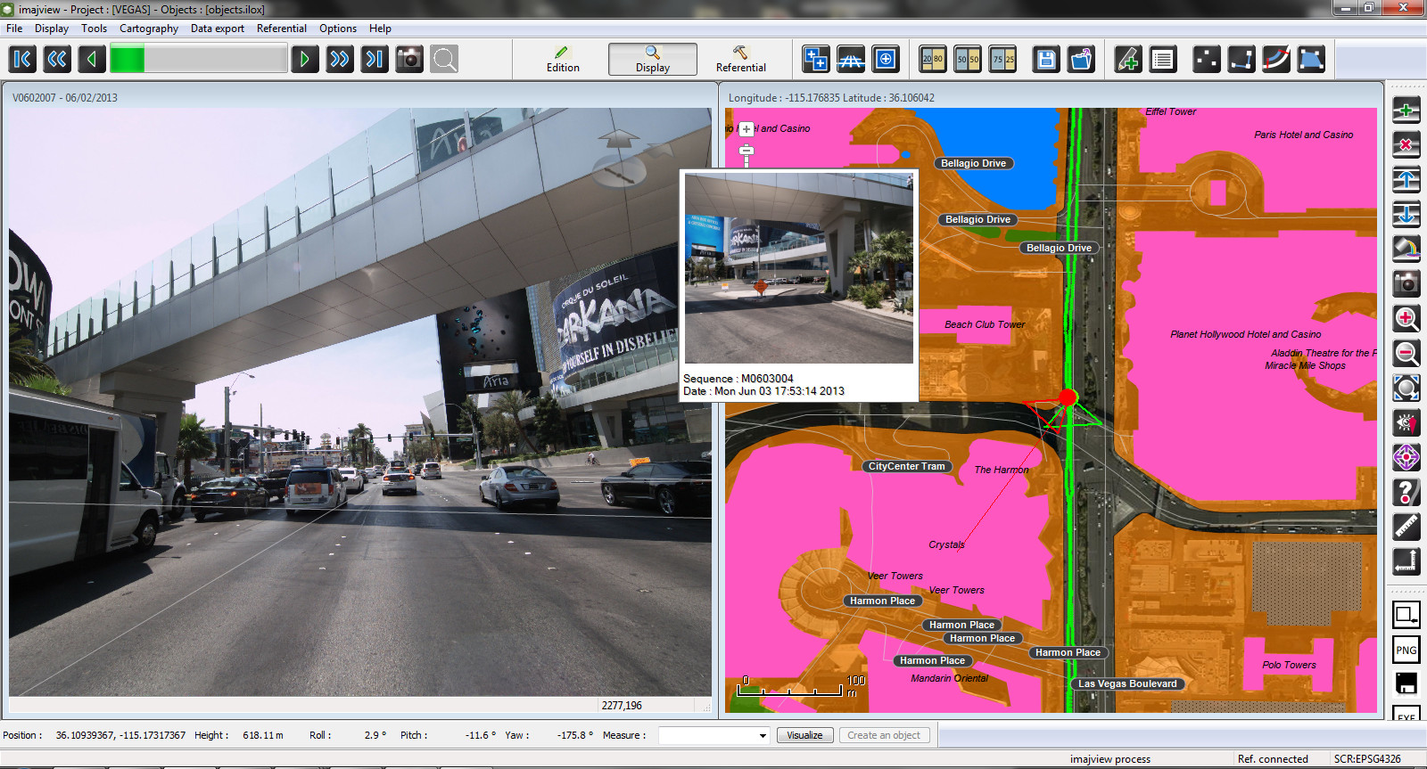Image resolution: width=1427 pixels, height=769 pixels.
Task: Select the Display mode button
Action: [653, 59]
